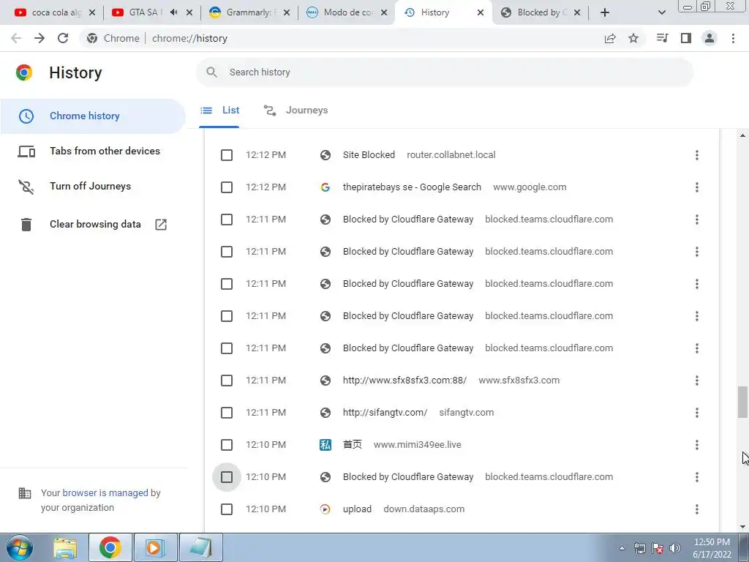749x562 pixels.
Task: Switch to the Journeys tab
Action: coord(296,110)
